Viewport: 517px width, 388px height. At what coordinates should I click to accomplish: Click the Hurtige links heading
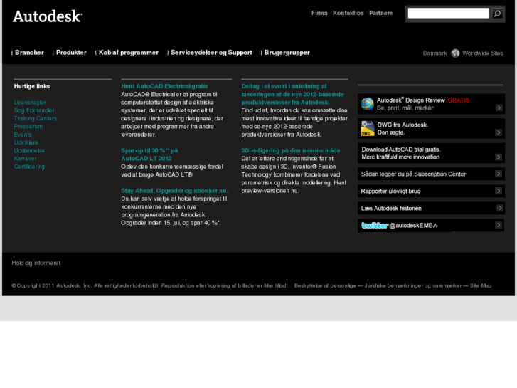coord(32,86)
